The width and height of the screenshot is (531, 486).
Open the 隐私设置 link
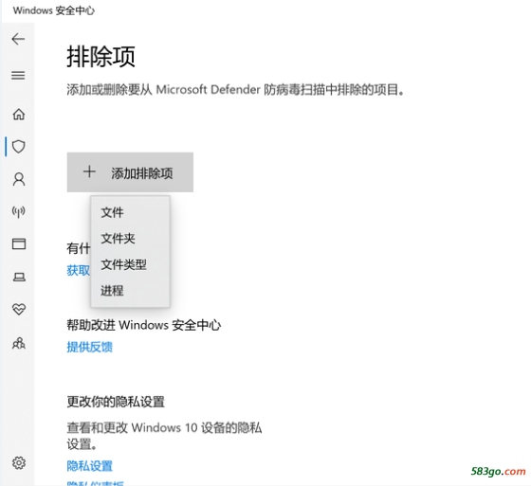tap(90, 466)
